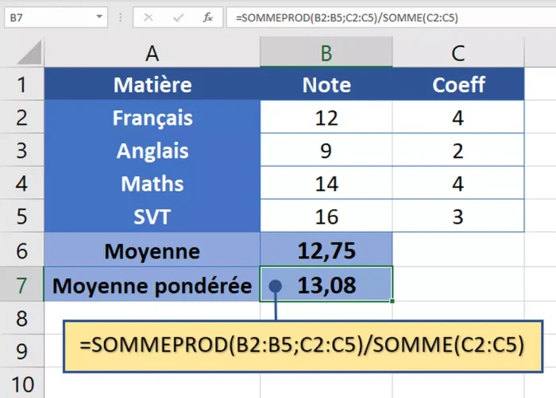Click the Insert Function fx icon

click(x=208, y=17)
